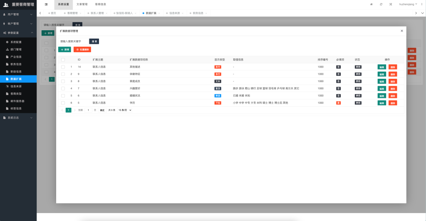Toggle fullscreen using the expand icon
This screenshot has height=221, width=426.
[391, 4]
